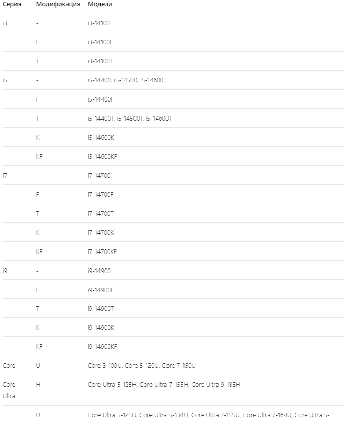This screenshot has width=351, height=421.
Task: Click the Модификация column header
Action: (x=58, y=4)
